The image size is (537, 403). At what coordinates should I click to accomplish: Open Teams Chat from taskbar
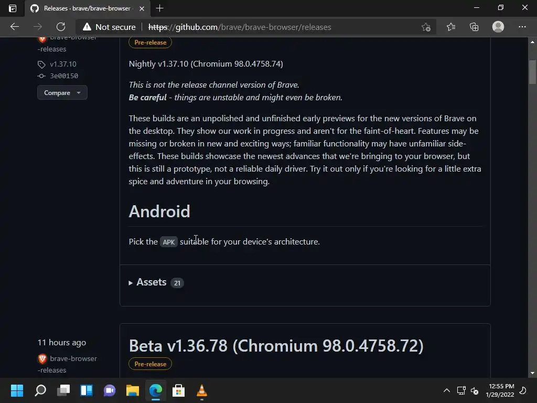pos(110,390)
